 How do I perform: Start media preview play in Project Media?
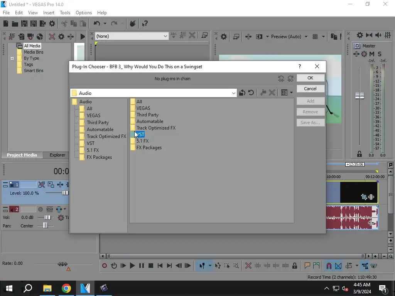pos(83,37)
